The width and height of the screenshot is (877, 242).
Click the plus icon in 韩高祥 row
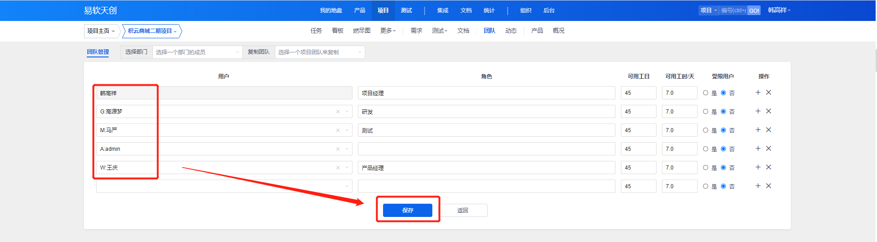[x=758, y=93]
